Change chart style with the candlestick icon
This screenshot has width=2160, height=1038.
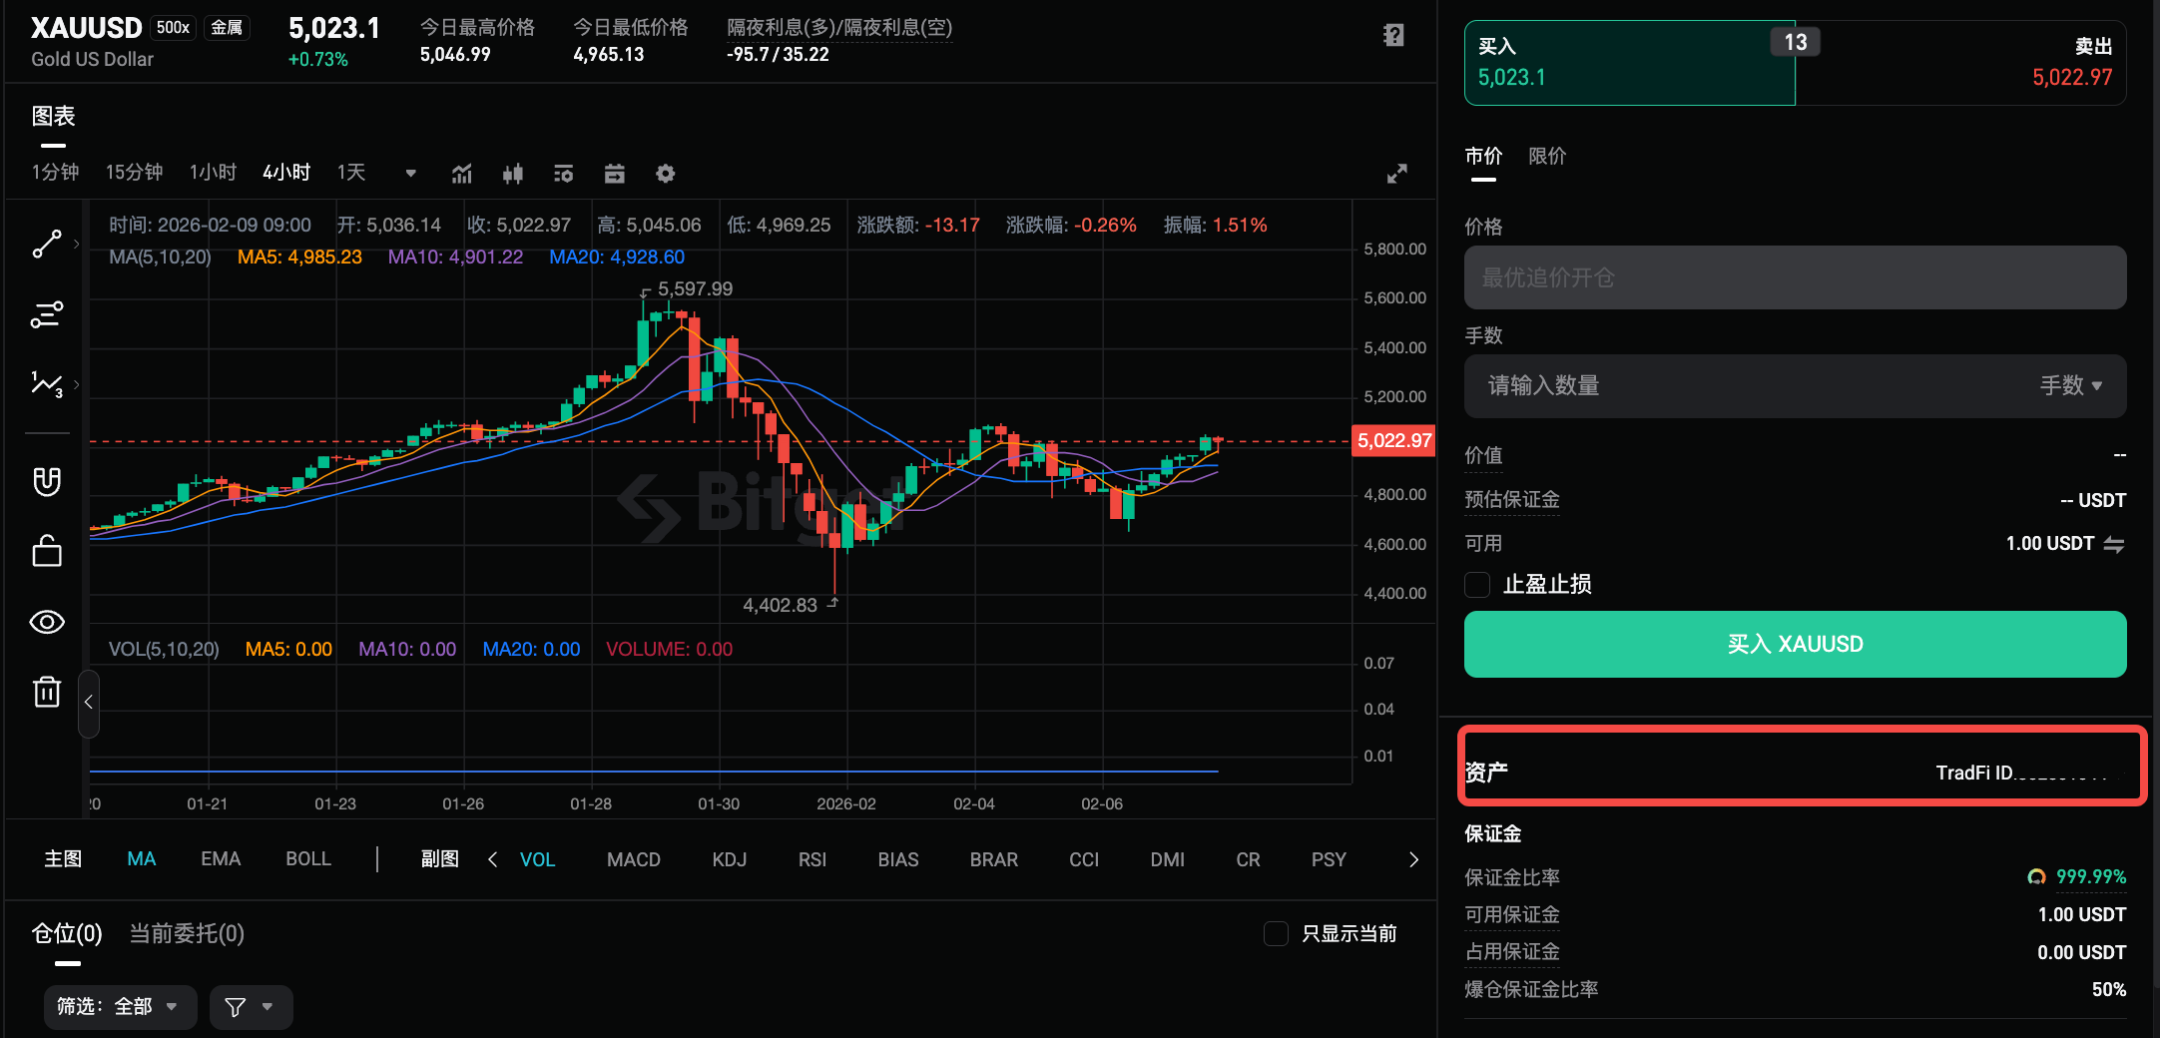(513, 174)
